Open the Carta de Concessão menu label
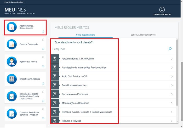 pos(29,44)
